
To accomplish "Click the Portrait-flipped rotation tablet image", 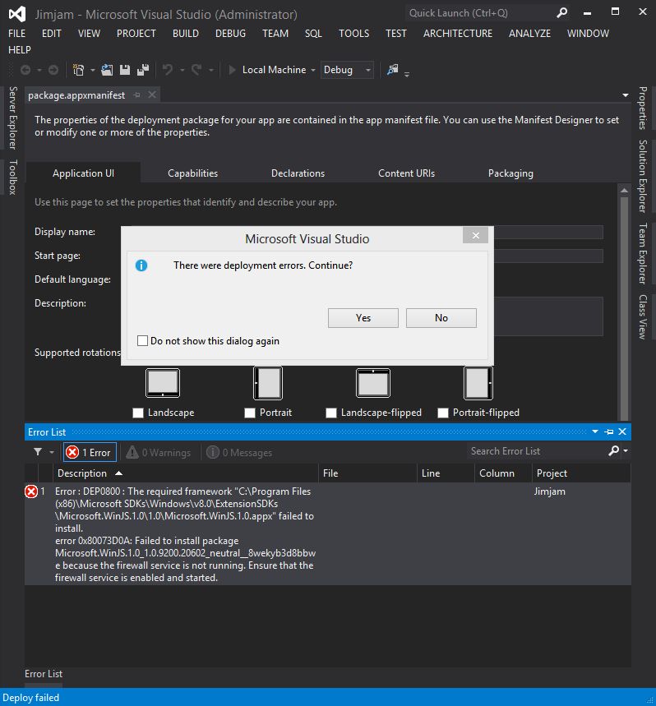I will (478, 383).
